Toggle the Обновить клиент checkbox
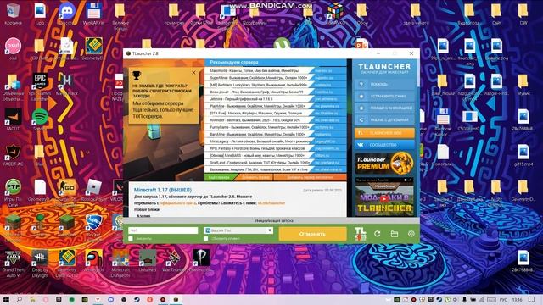Viewport: 543px width, 305px height. (206, 239)
